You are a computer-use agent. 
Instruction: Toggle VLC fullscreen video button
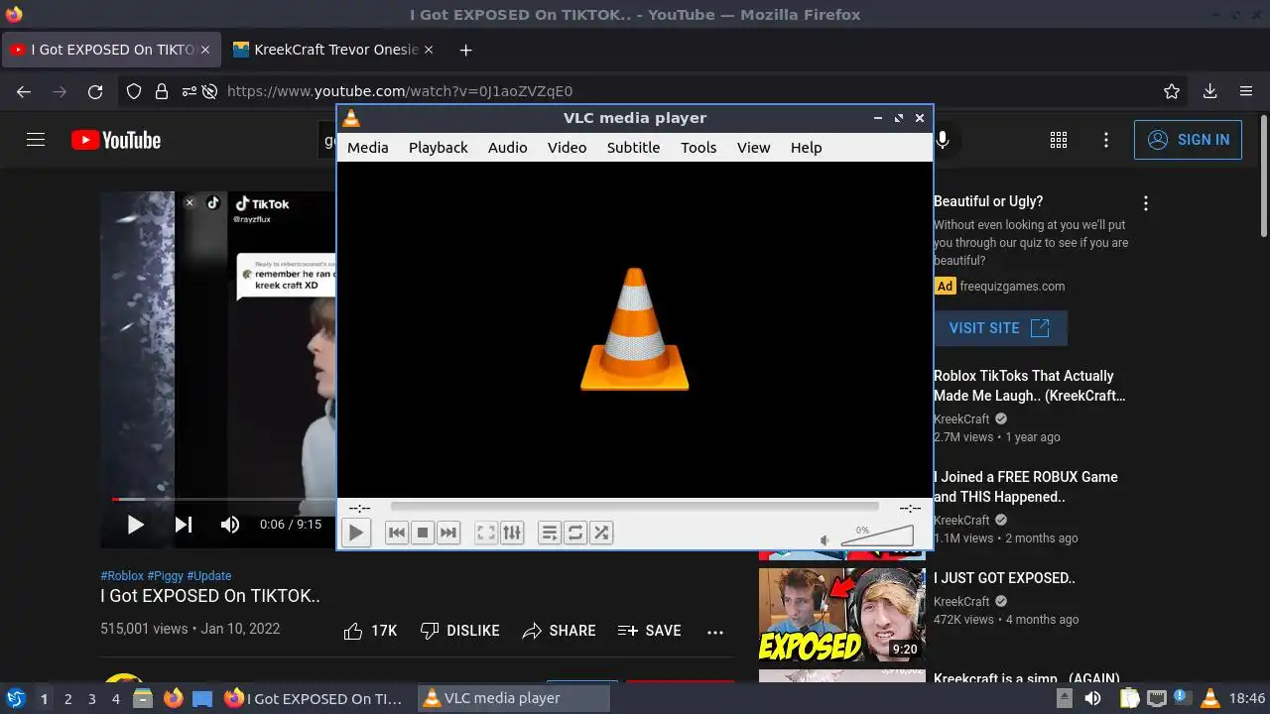pos(486,533)
